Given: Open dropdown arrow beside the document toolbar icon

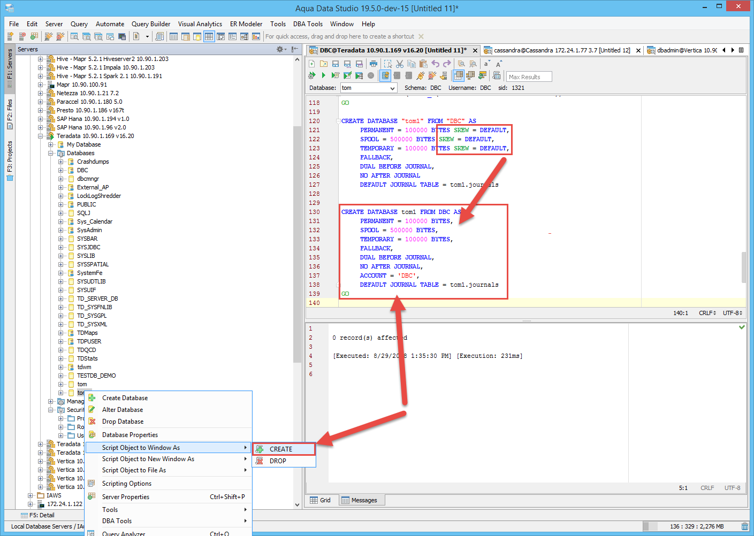Looking at the screenshot, I should point(147,36).
